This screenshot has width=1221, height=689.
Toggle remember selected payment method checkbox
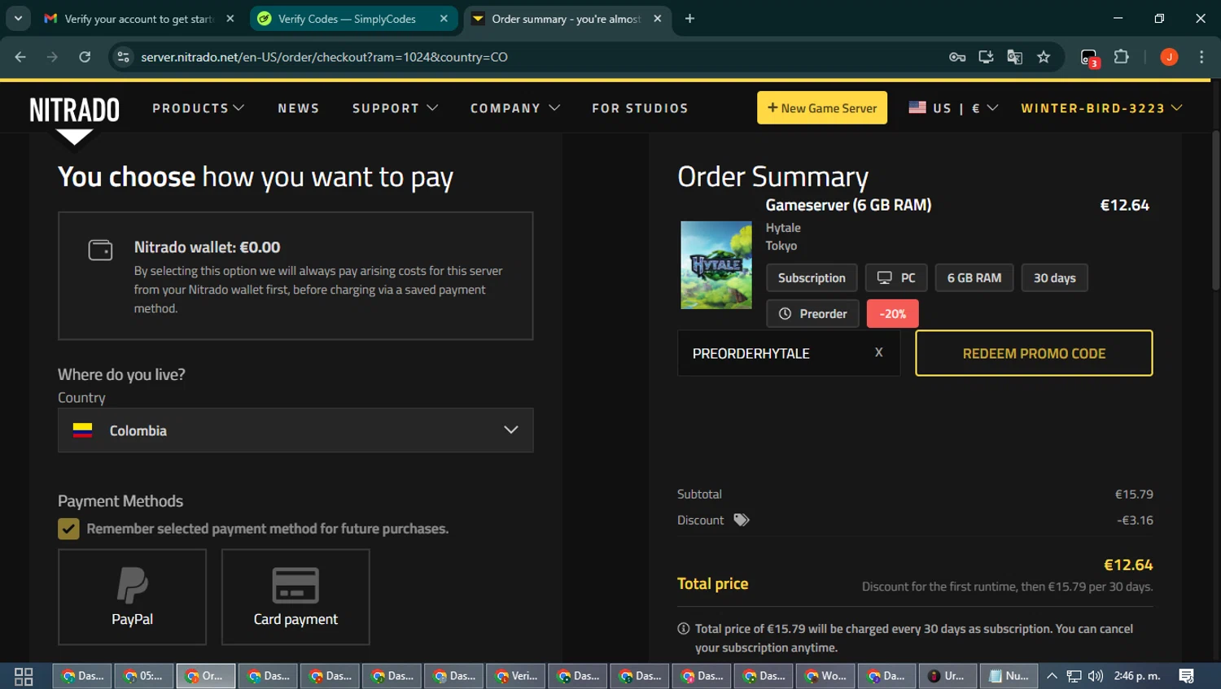[x=68, y=529]
